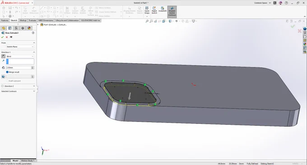
Task: Adjust the depth value spinner arrows
Action: tap(33, 68)
